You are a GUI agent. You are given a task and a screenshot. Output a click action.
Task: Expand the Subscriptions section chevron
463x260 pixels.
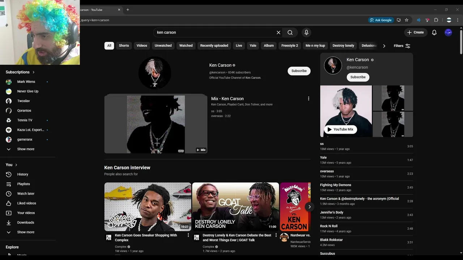[34, 72]
